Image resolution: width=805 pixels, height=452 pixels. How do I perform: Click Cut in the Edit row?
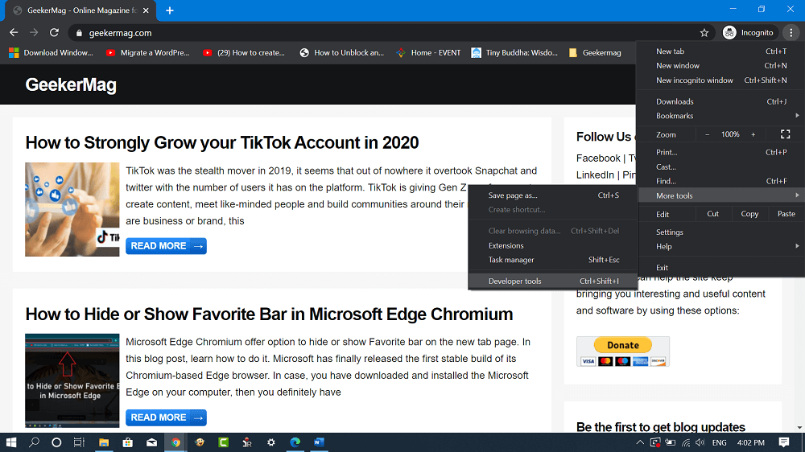(x=712, y=214)
